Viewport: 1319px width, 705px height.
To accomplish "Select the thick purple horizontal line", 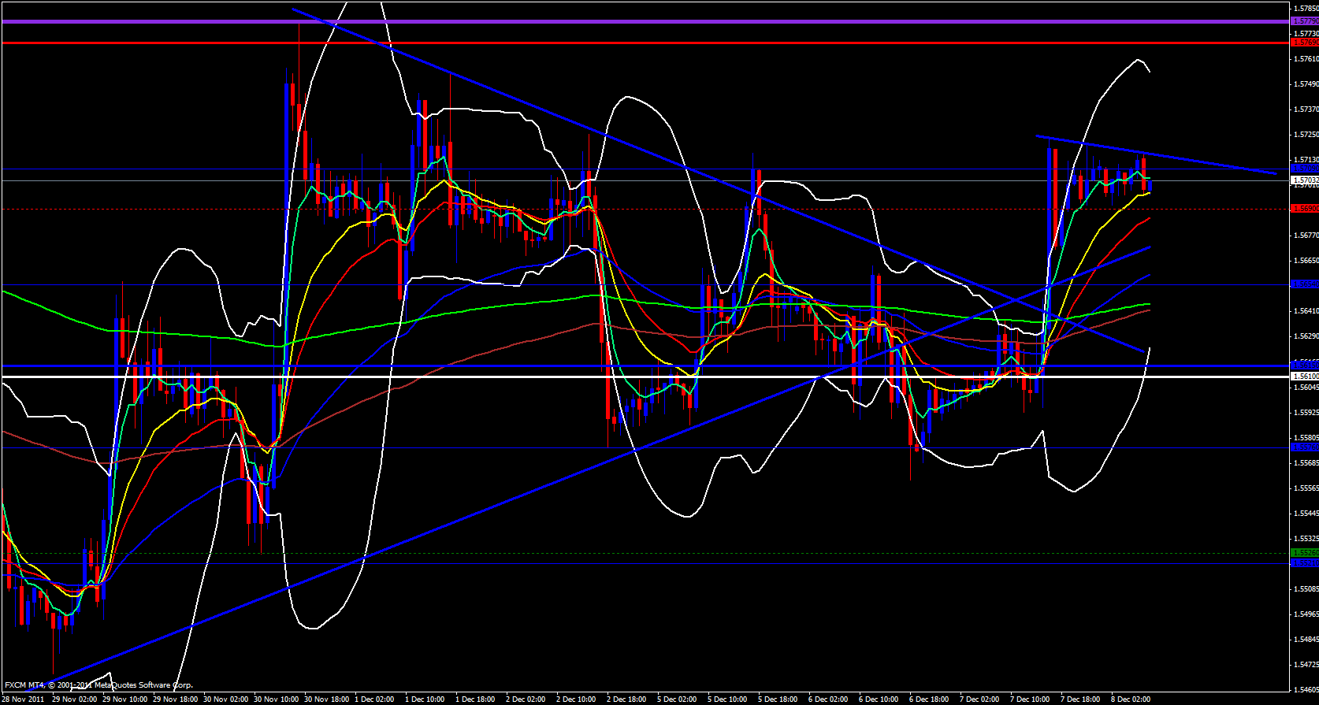I will (x=630, y=21).
